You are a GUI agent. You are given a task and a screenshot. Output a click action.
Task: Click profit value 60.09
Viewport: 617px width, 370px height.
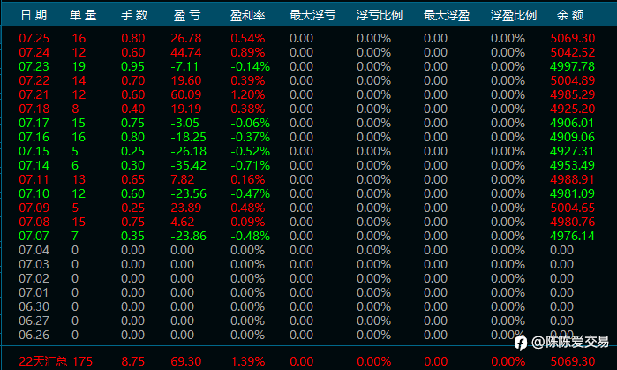pos(186,94)
